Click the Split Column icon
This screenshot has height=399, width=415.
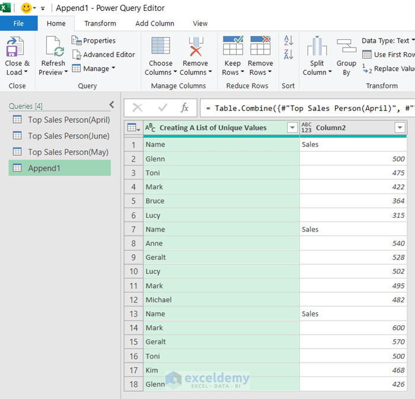click(x=317, y=46)
